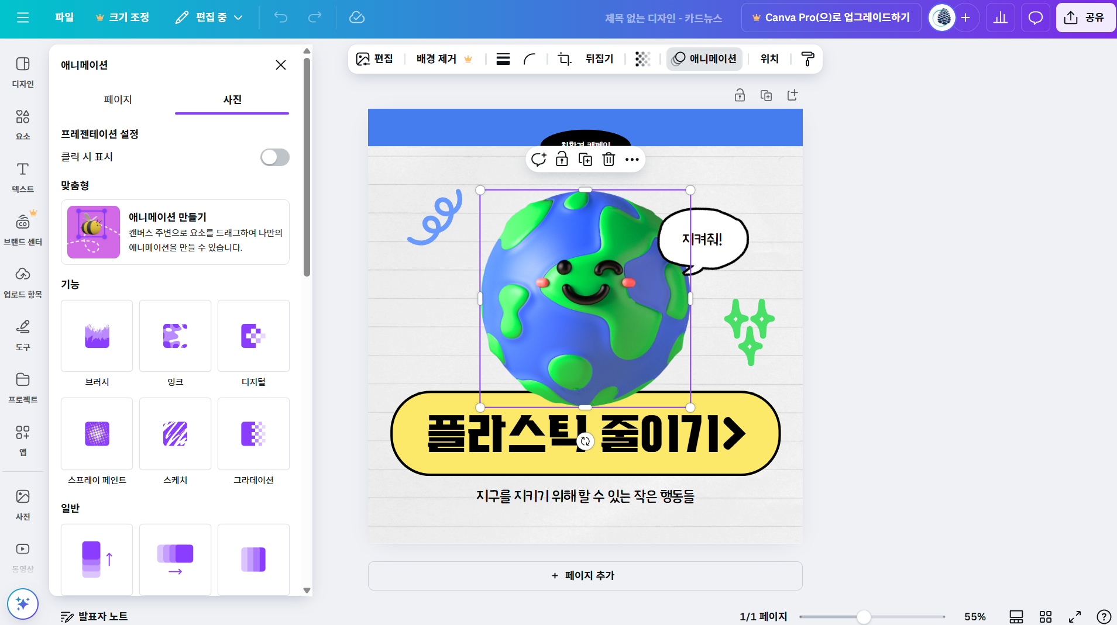Click the plus icon beside profile avatar
The image size is (1117, 625).
pyautogui.click(x=966, y=18)
